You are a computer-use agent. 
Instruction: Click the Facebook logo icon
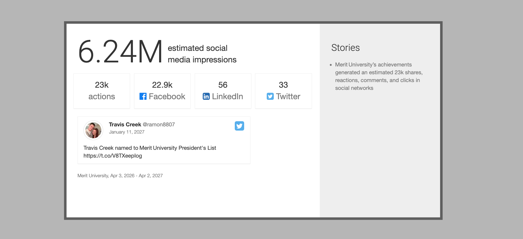143,96
